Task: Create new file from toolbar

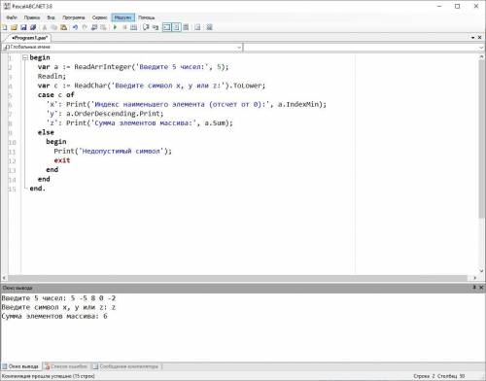Action: (5, 27)
